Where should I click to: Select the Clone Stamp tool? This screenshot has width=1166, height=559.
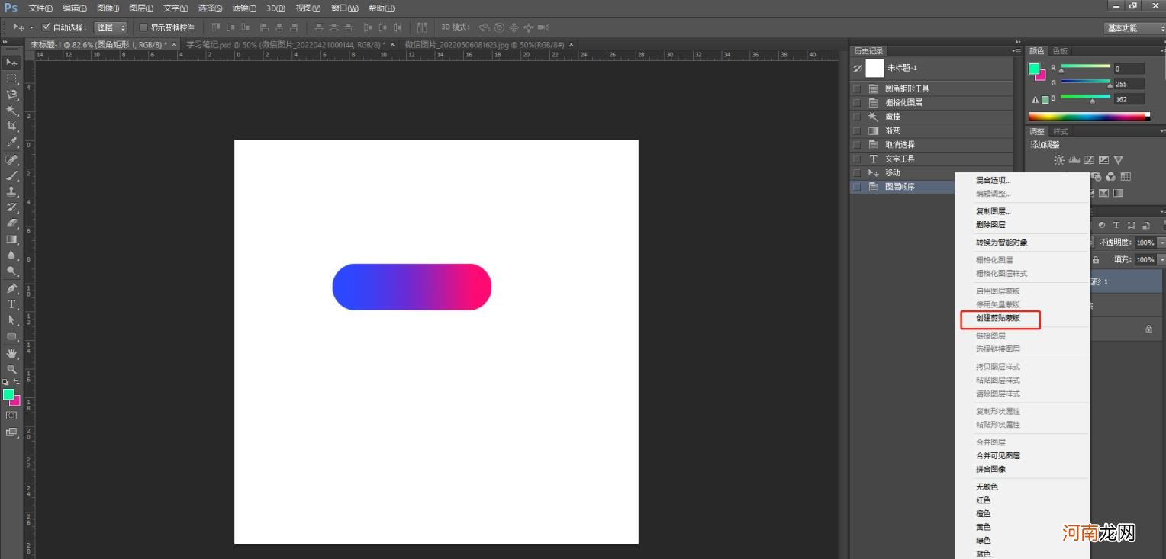11,191
